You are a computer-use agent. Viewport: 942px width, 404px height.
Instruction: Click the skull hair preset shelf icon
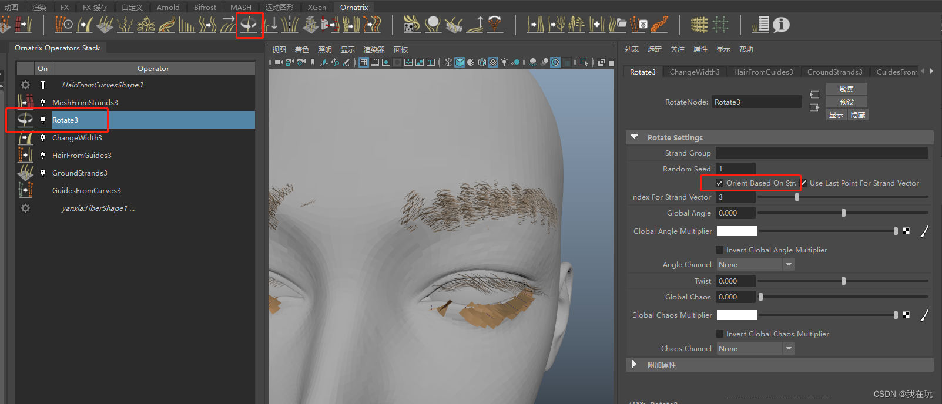(x=412, y=25)
